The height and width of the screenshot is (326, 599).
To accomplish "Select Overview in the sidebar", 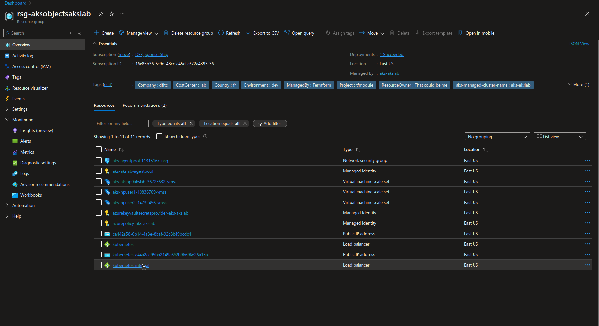I will pos(42,45).
